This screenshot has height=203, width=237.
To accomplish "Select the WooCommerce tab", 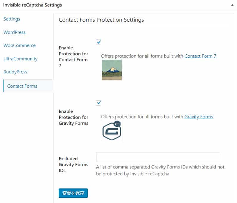I will 20,45.
